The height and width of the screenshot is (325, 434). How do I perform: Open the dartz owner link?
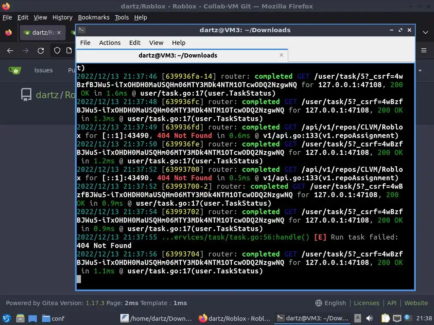(x=47, y=95)
